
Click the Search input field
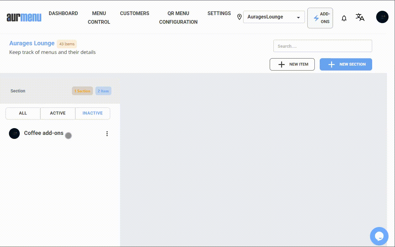click(x=322, y=46)
